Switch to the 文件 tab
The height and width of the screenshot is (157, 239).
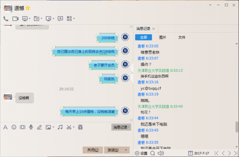tap(182, 37)
